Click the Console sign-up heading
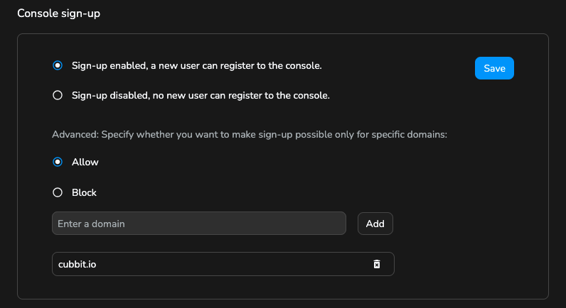 tap(59, 13)
